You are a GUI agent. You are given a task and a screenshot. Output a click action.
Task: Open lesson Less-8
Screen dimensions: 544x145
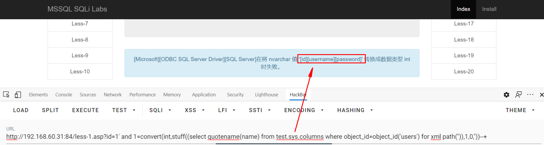pyautogui.click(x=80, y=40)
